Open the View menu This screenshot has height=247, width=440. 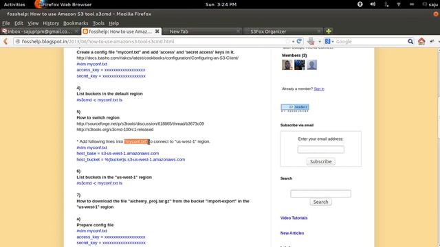coord(33,23)
